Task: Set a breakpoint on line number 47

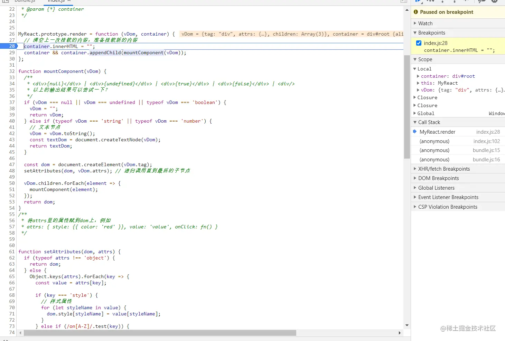Action: coord(12,164)
